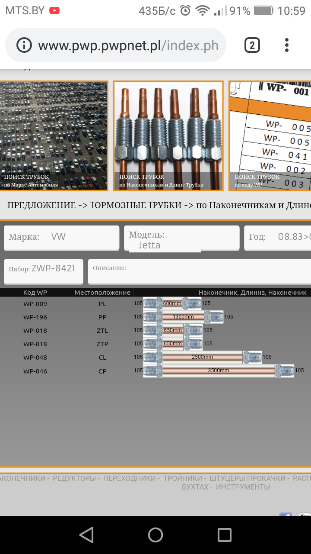Open car parking lot search-by-brand thumbnail

(x=54, y=136)
